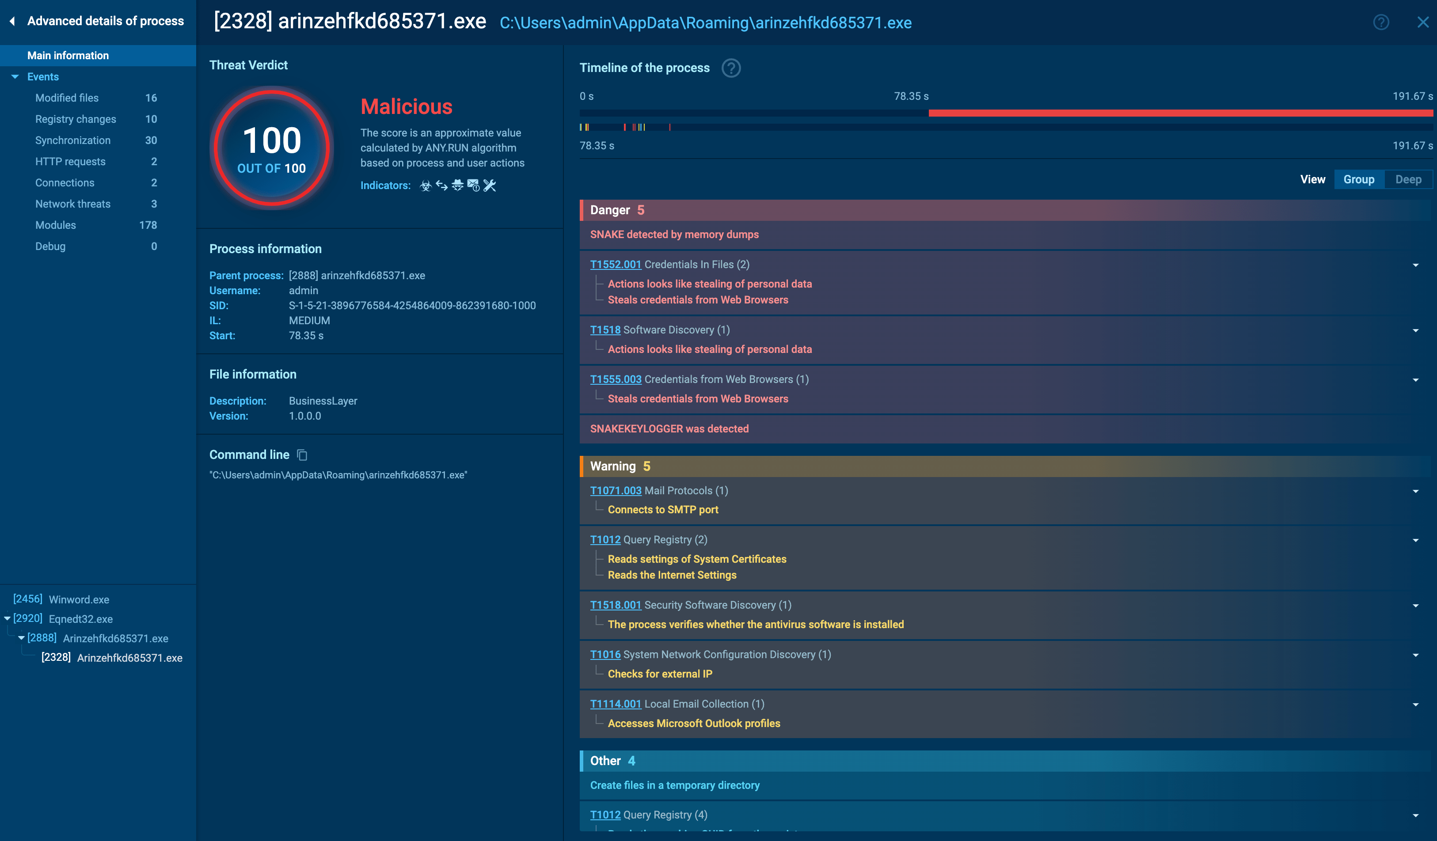Click the copy command line icon
This screenshot has width=1437, height=841.
pyautogui.click(x=300, y=454)
